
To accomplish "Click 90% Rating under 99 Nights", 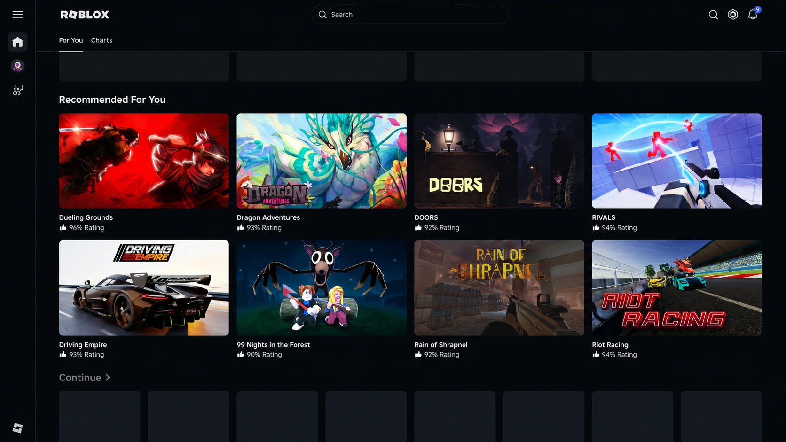I will 264,355.
